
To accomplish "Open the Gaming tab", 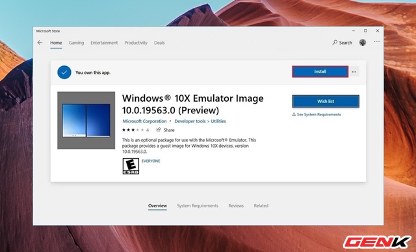I will (76, 43).
